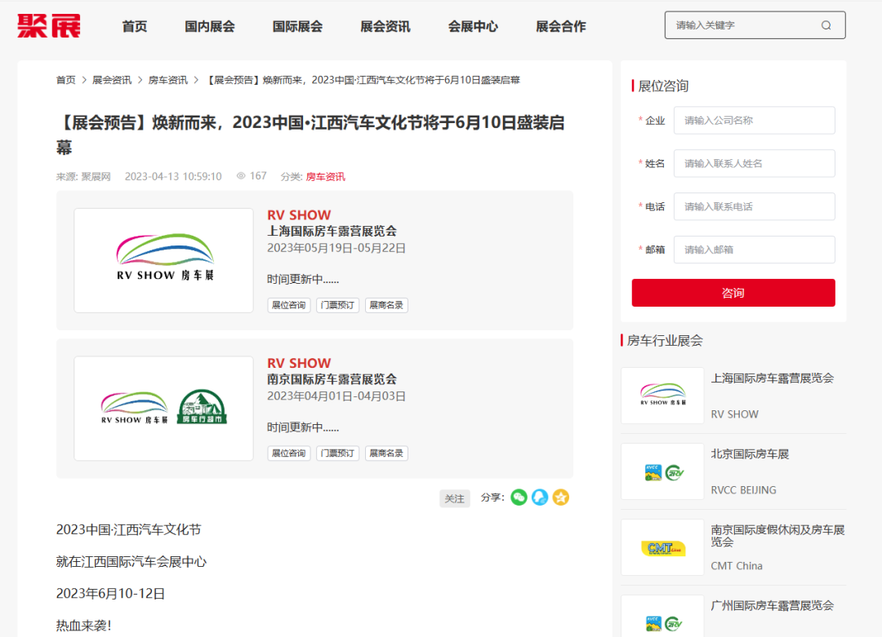Click the 来源: 聚展网 source text
The width and height of the screenshot is (882, 637).
pyautogui.click(x=83, y=176)
